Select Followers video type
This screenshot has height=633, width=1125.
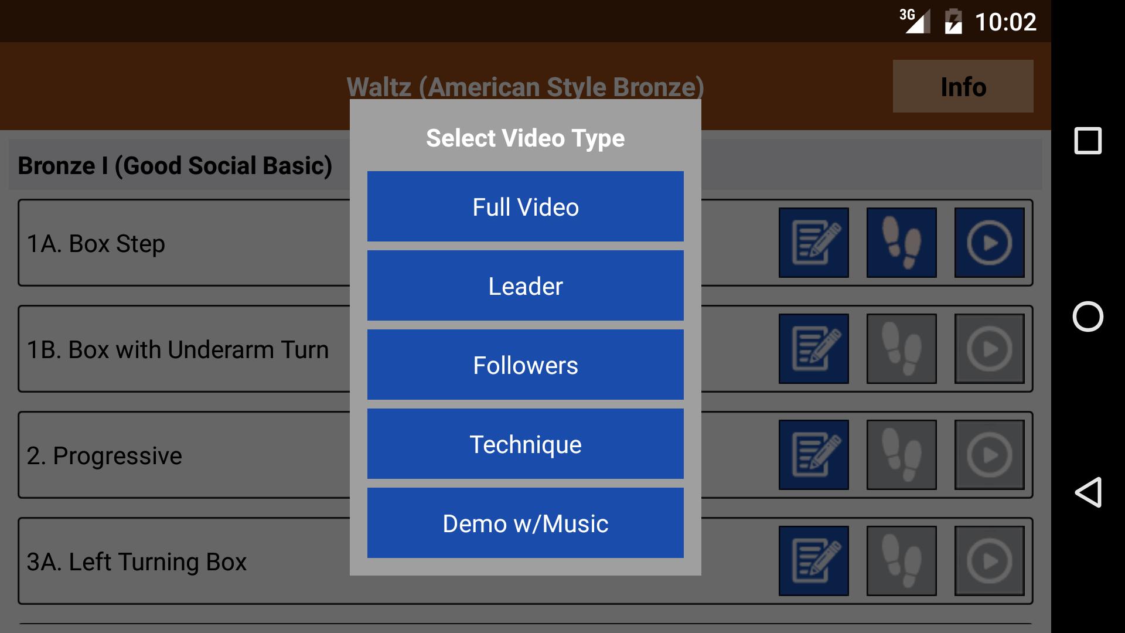[525, 365]
